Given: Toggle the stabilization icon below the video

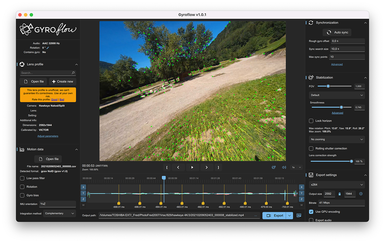Looking at the screenshot, I should [274, 167].
